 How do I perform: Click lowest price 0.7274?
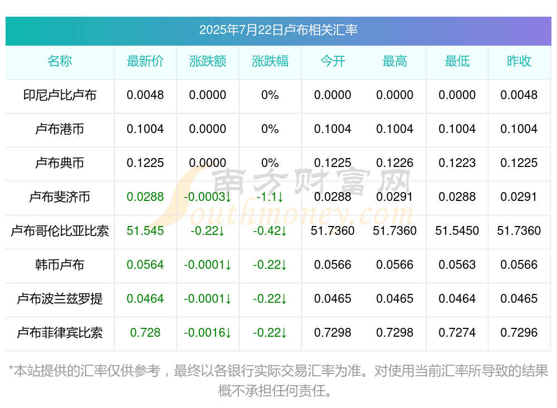[x=457, y=333]
